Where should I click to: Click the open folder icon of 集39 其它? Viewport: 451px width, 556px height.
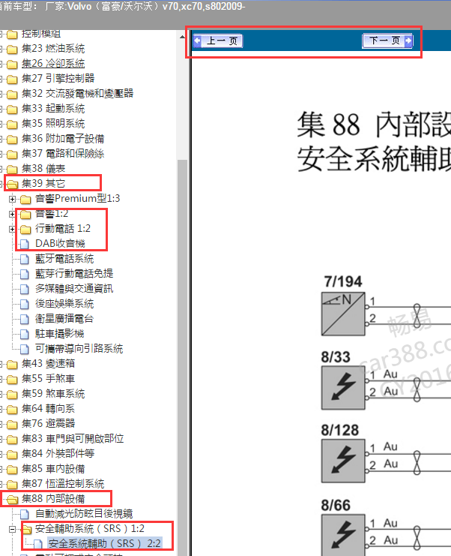coord(12,184)
